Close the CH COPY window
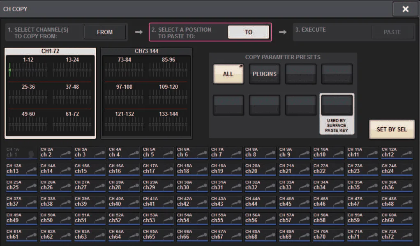This screenshot has height=246, width=420. click(x=405, y=9)
